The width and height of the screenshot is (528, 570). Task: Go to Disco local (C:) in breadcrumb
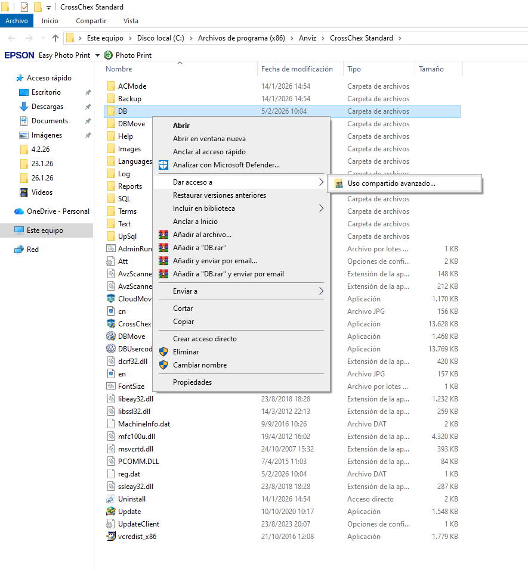[160, 38]
